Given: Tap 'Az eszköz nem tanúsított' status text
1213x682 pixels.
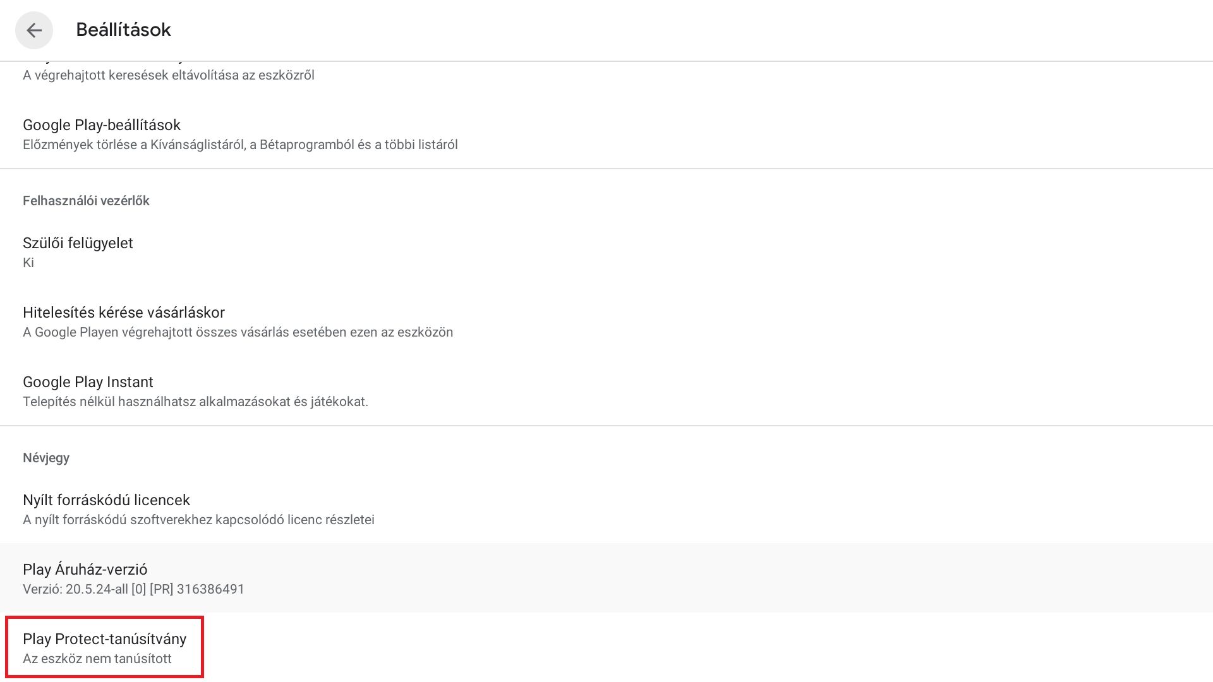Looking at the screenshot, I should [x=97, y=659].
